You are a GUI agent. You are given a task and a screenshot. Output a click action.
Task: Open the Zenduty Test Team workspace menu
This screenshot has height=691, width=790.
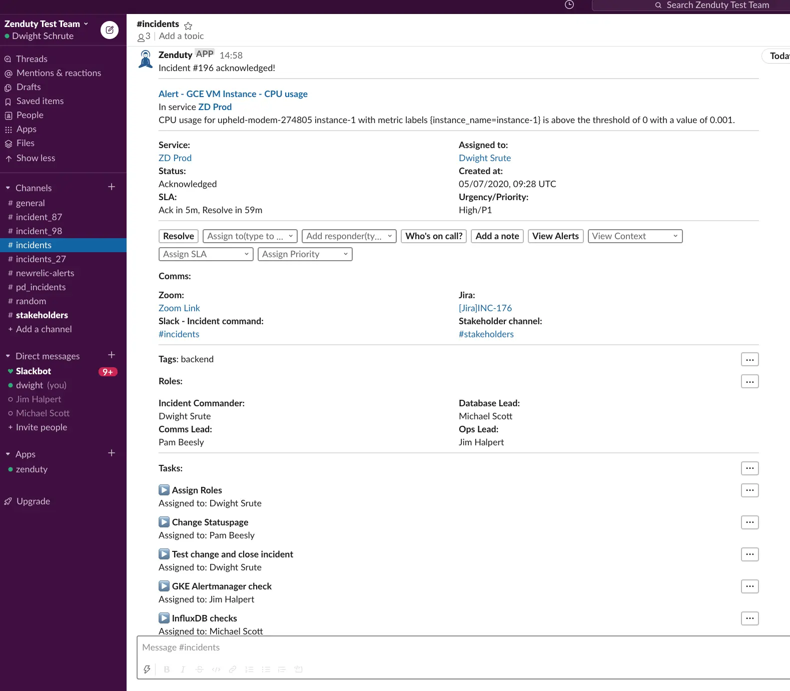47,24
